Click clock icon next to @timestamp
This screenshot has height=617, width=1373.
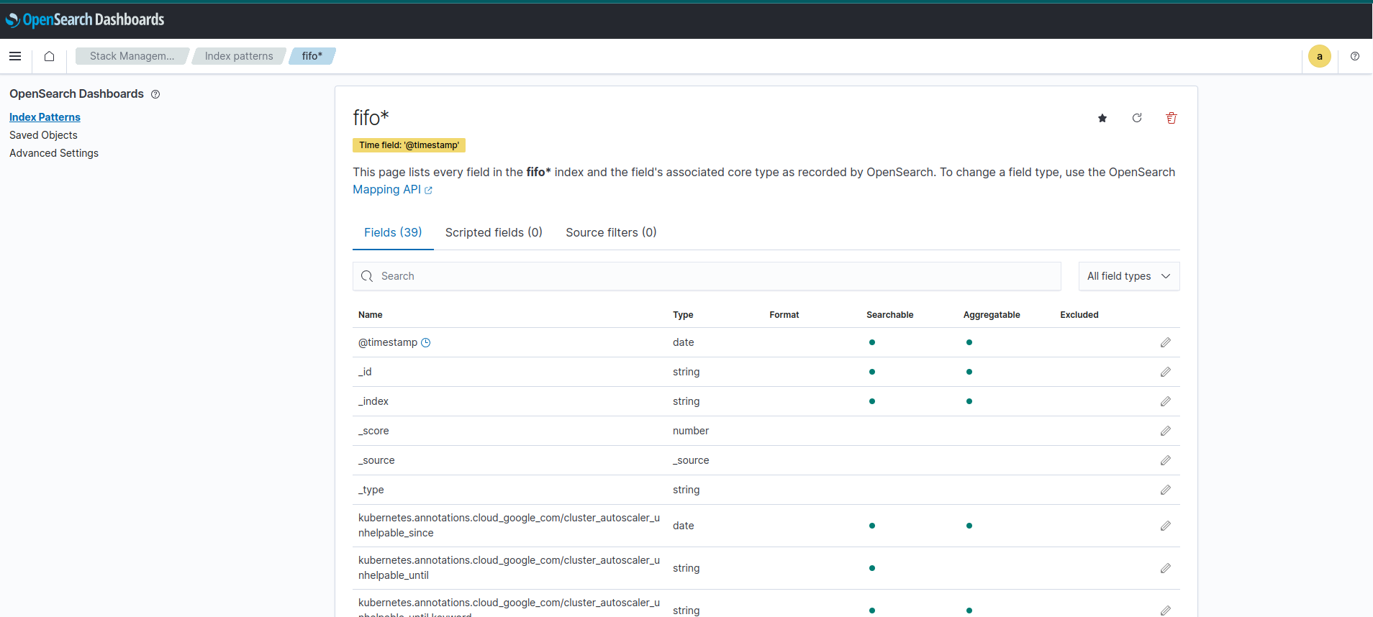tap(425, 342)
